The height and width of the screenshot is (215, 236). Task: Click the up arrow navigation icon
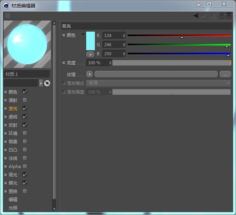tap(213, 16)
